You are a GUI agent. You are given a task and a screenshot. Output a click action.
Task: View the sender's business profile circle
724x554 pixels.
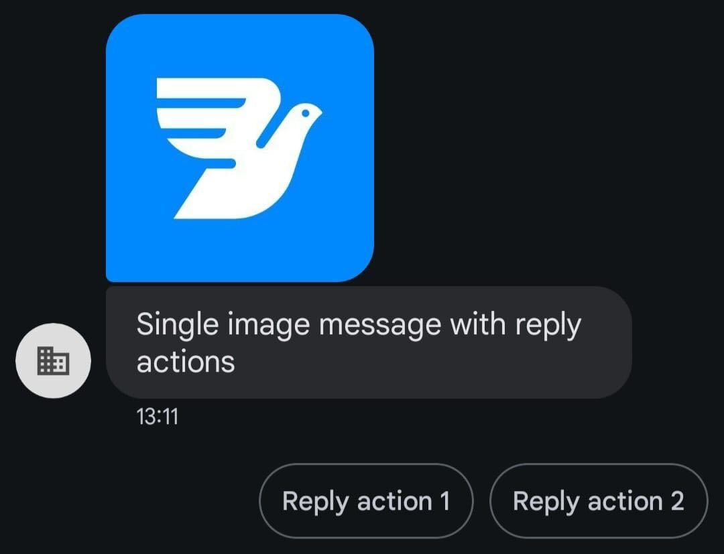[53, 360]
